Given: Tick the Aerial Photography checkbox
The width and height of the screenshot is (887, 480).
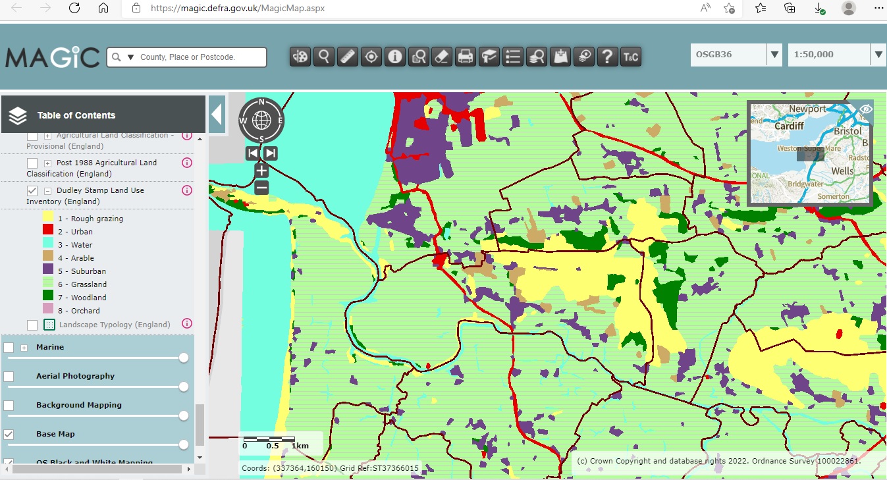Looking at the screenshot, I should [9, 377].
